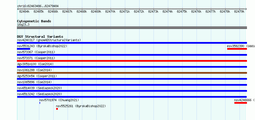
Task: Click the 82474k ruler position
Action: coord(168,11)
